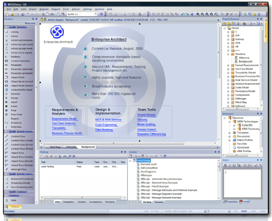Click the yellow Open folder toolbar icon

click(x=12, y=15)
